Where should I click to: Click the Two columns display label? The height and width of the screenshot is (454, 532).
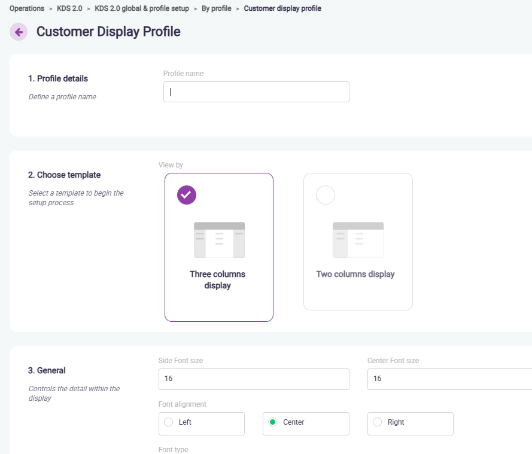tap(355, 275)
